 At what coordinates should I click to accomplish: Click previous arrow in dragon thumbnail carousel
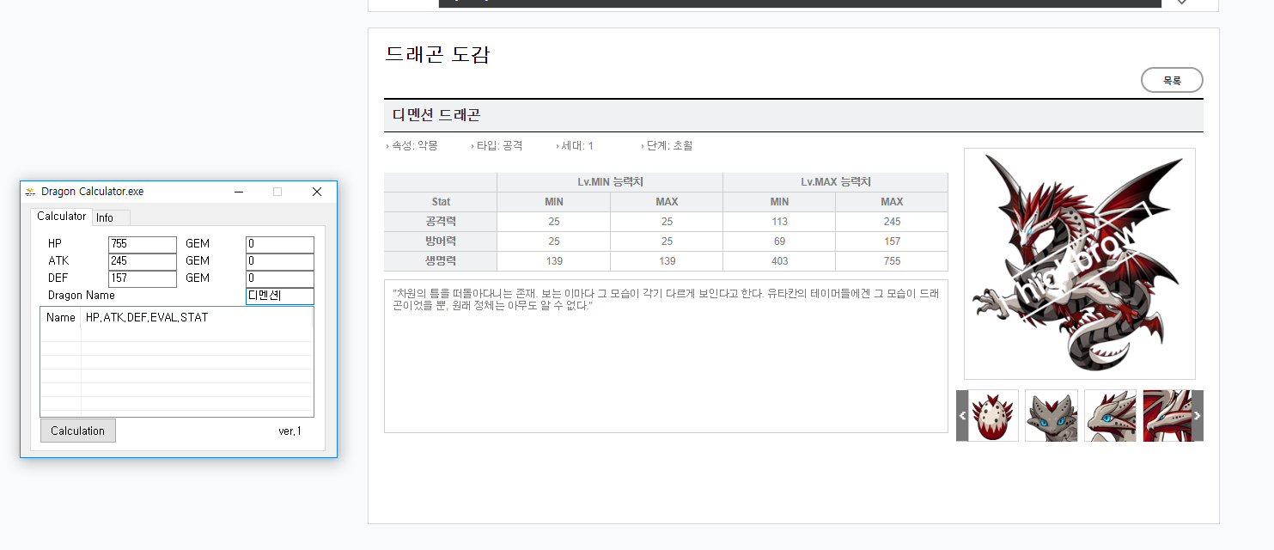[x=962, y=416]
